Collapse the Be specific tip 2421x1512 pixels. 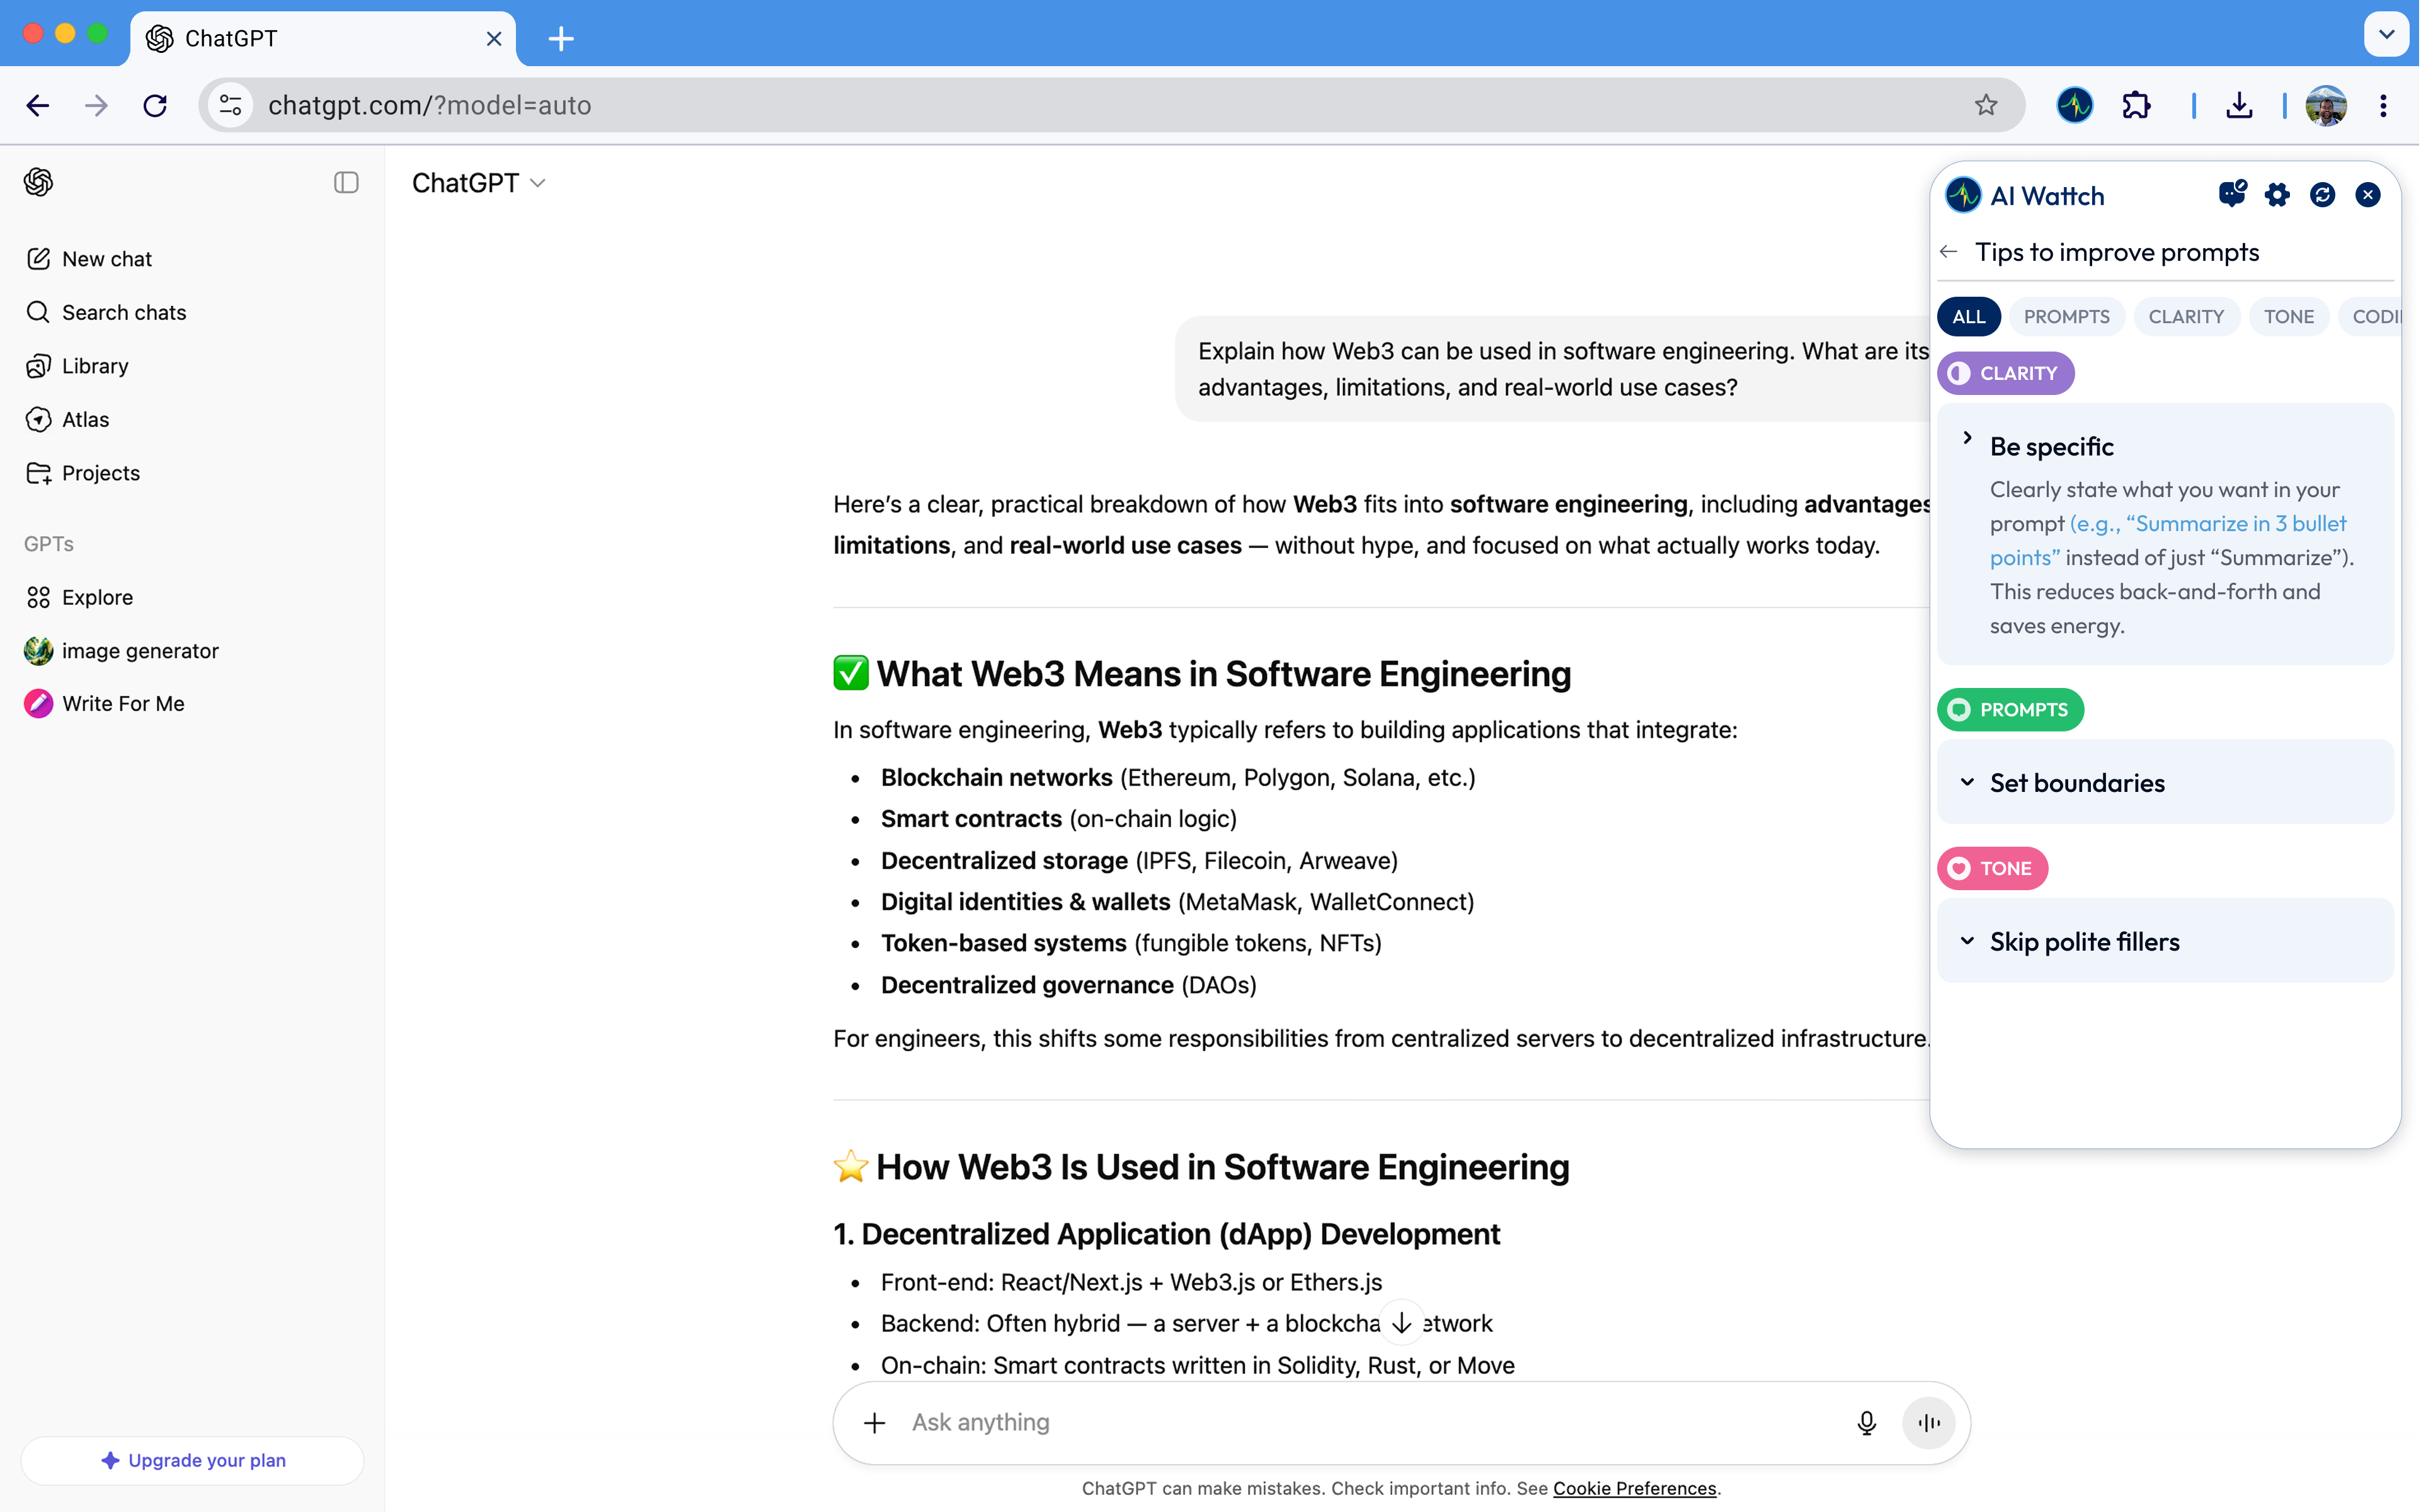tap(1967, 438)
